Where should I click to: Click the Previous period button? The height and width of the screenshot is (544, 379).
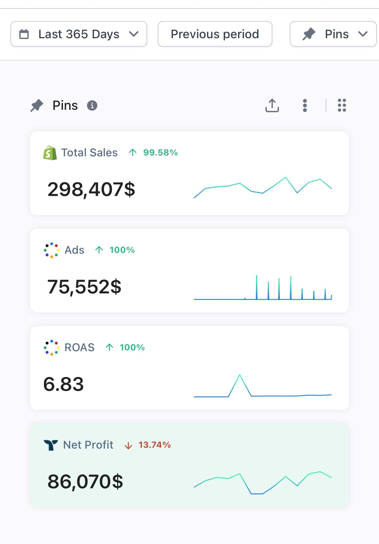point(215,34)
